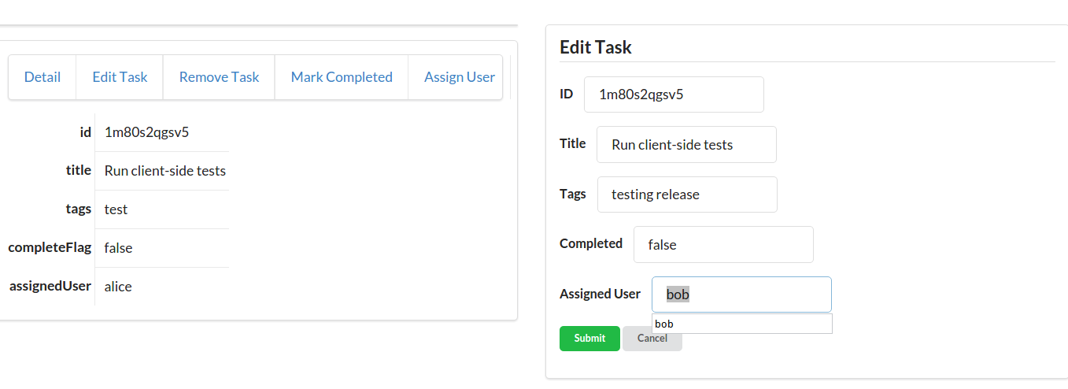Click the Completed input field in form

pos(723,245)
